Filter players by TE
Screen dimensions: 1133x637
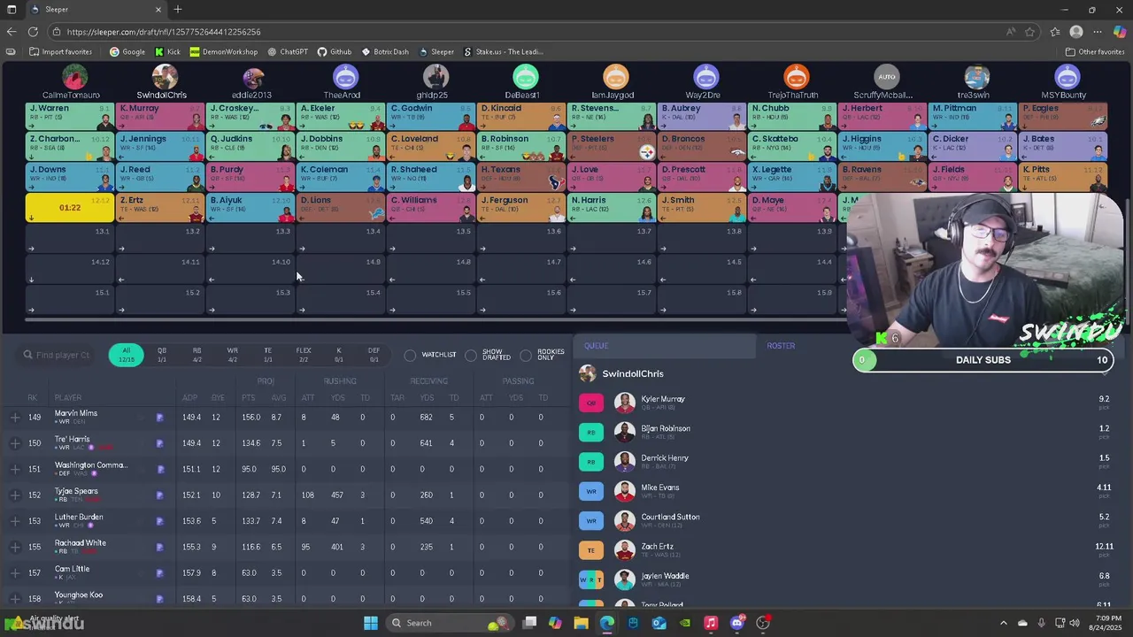tap(267, 355)
